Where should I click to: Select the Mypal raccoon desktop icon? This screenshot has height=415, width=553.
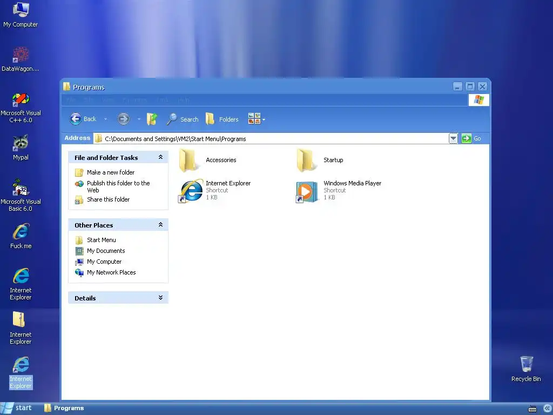click(21, 148)
